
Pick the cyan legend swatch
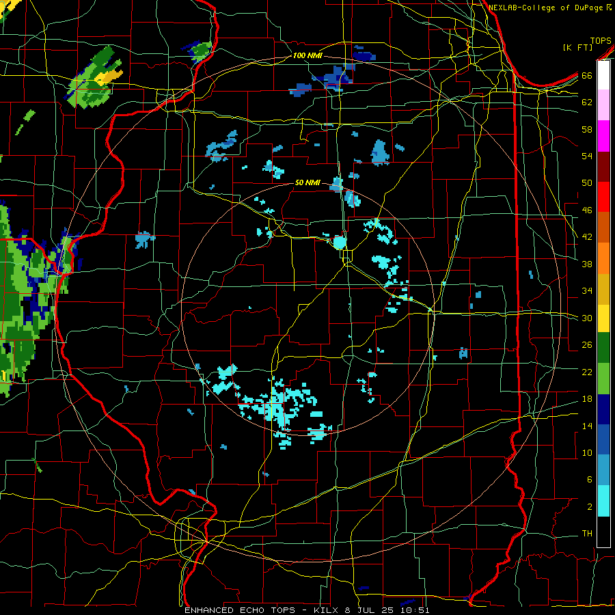603,501
